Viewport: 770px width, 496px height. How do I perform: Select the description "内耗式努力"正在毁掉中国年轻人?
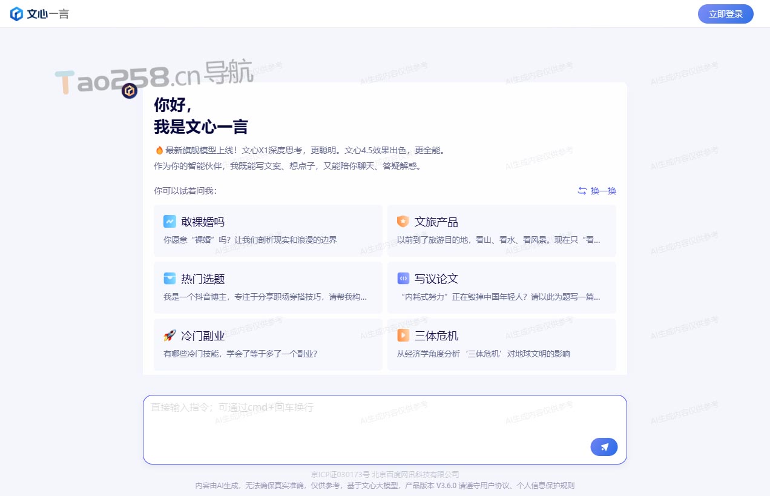point(500,297)
